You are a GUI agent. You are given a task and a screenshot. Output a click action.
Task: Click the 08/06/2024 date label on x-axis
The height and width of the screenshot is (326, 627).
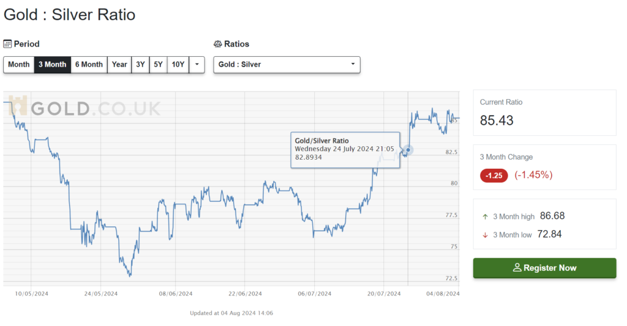point(176,294)
